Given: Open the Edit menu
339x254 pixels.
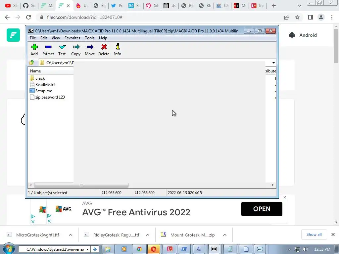Looking at the screenshot, I should [44, 38].
